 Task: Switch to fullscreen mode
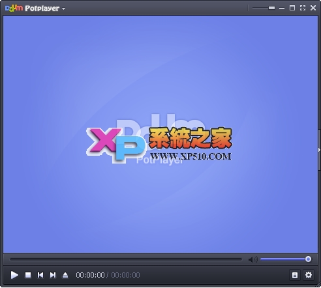click(x=303, y=8)
